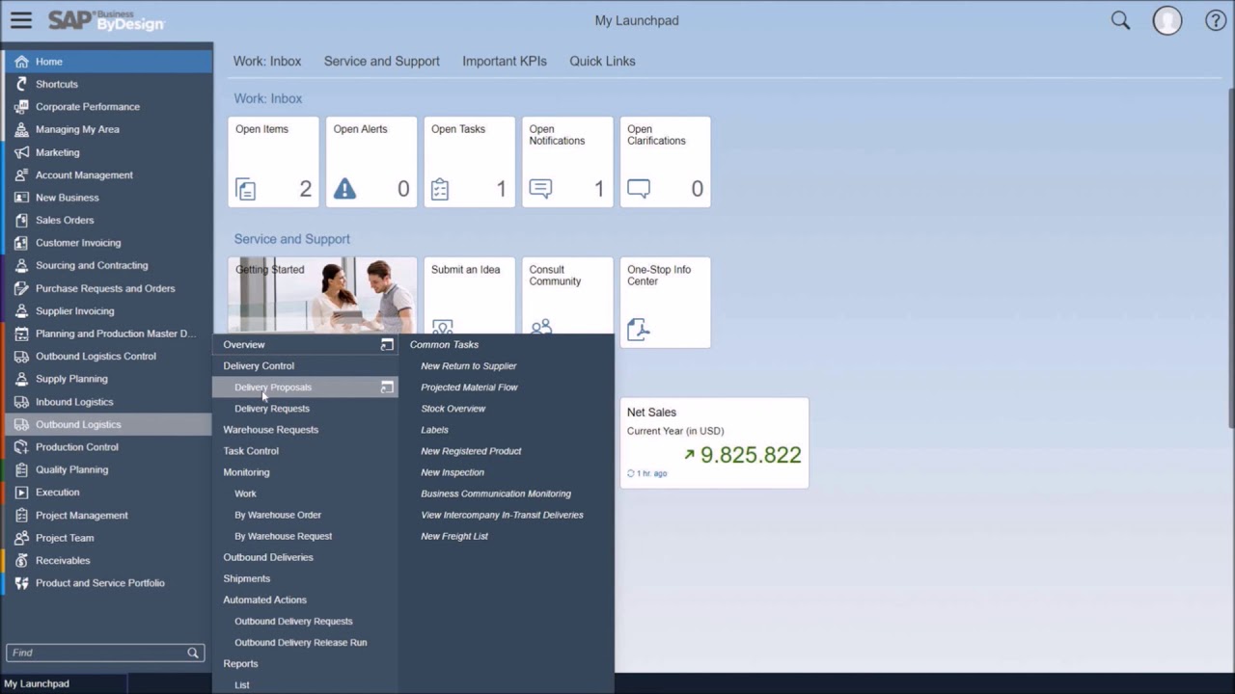This screenshot has width=1235, height=694.
Task: Click the Account Management icon
Action: (x=21, y=174)
